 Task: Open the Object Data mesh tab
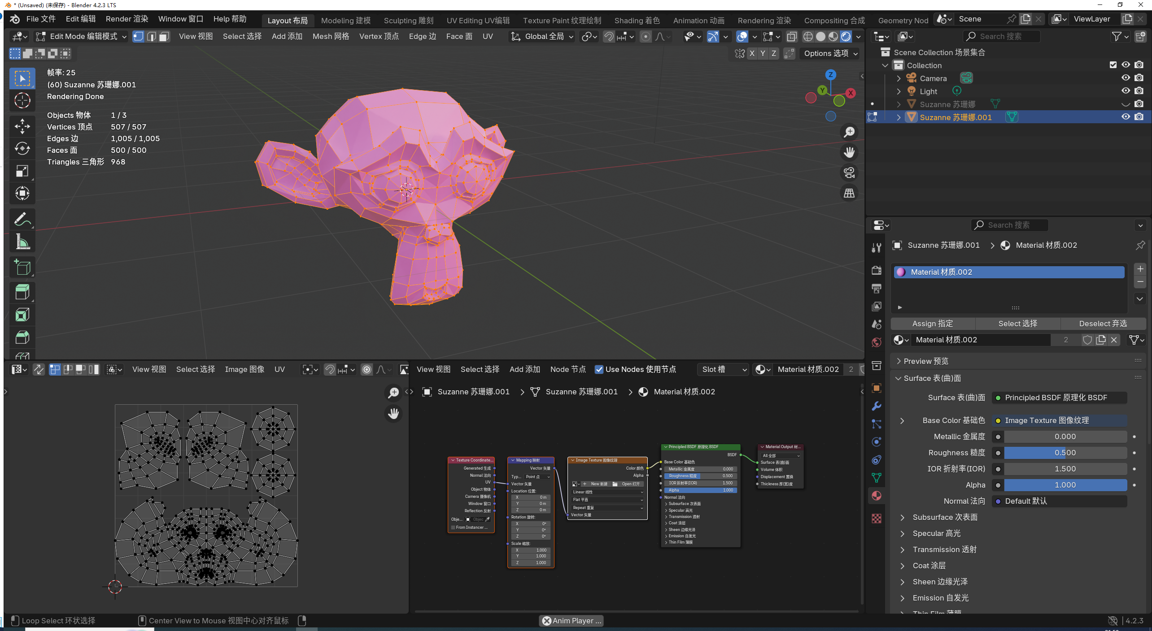(877, 478)
